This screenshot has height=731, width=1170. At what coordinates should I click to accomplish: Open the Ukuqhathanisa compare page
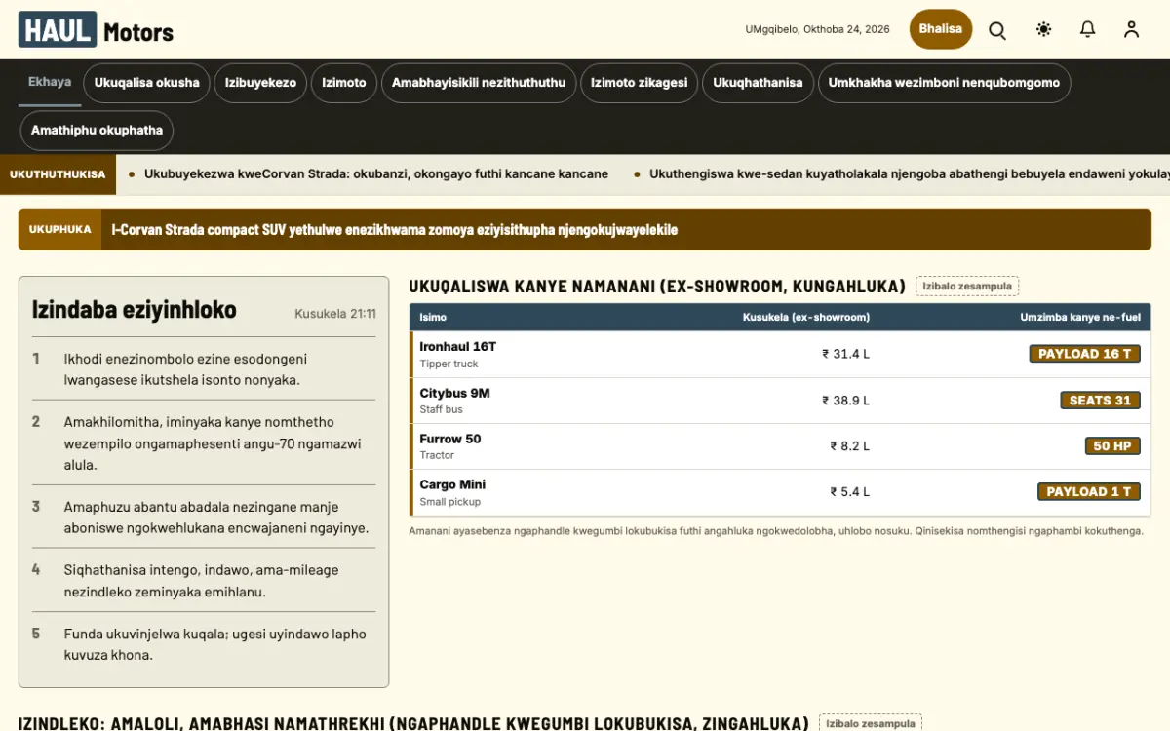tap(758, 83)
